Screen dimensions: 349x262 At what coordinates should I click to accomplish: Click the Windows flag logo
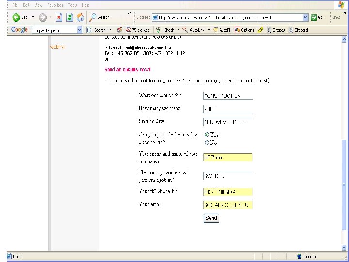341,5
